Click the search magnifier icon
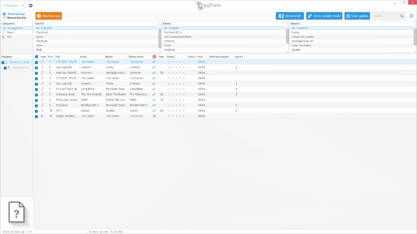Viewport: 417px width, 234px height. click(402, 16)
